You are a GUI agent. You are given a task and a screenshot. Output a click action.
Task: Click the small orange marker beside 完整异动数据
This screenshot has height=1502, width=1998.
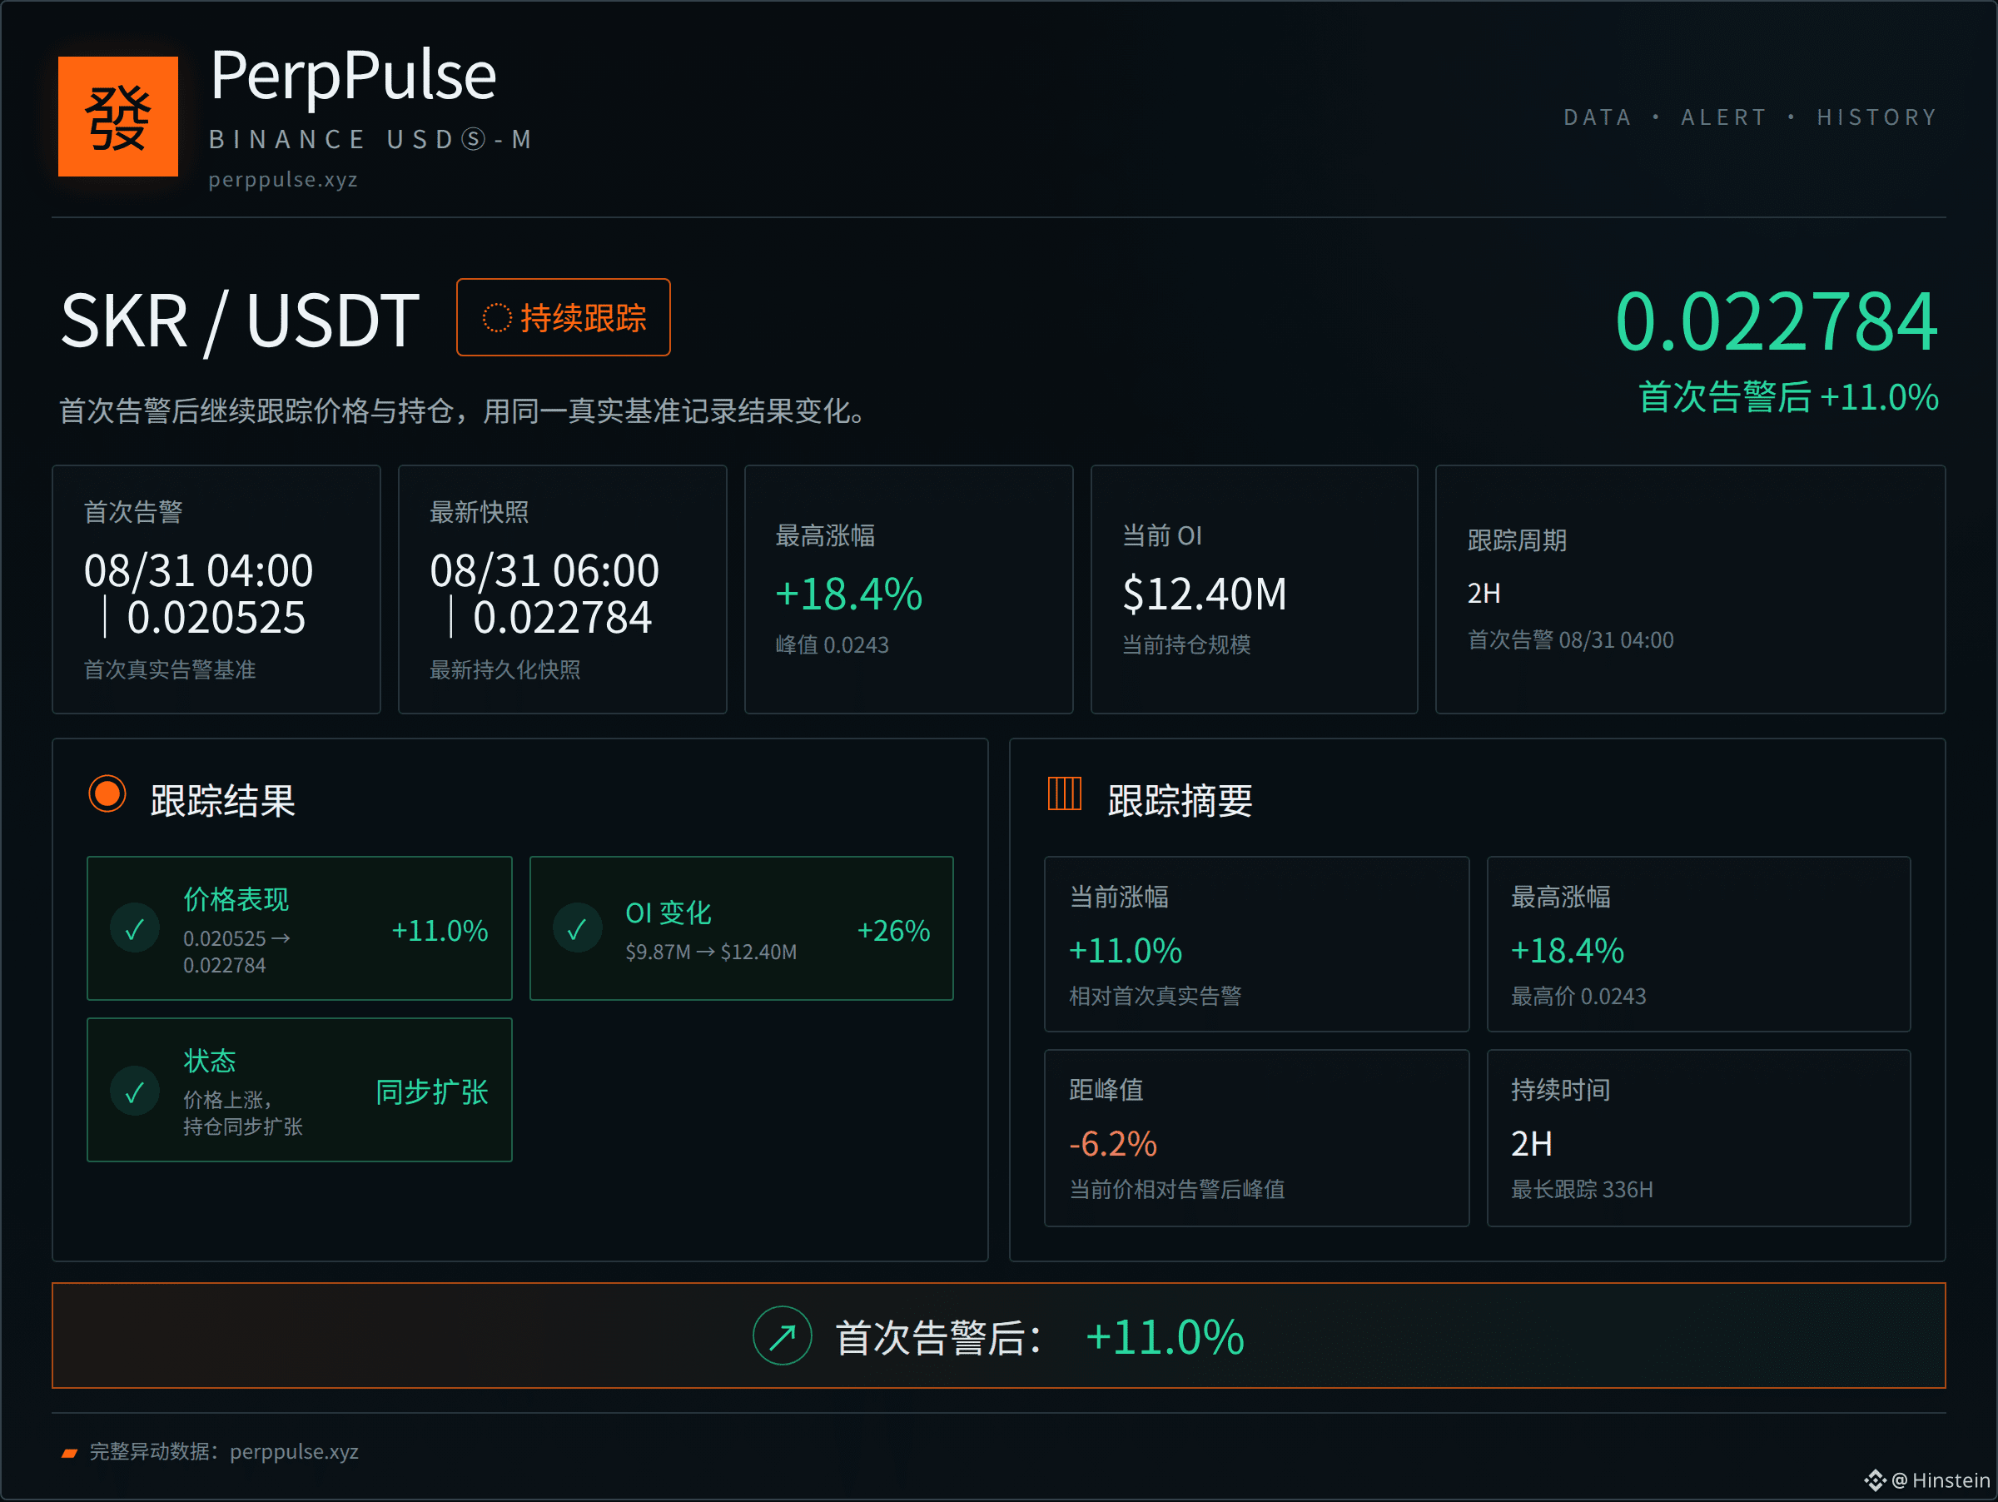(x=70, y=1452)
